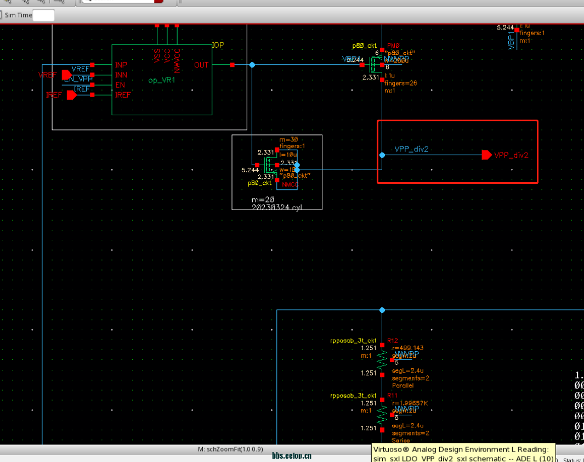The height and width of the screenshot is (462, 584).
Task: Select the IREF input pin
Action: [x=71, y=95]
